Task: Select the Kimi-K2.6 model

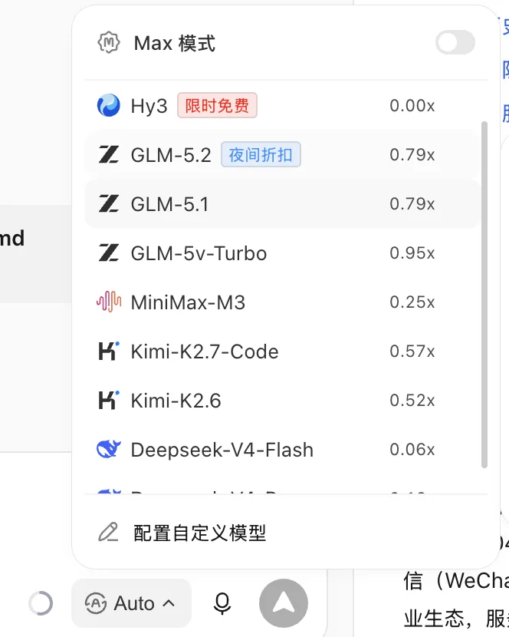Action: pyautogui.click(x=282, y=401)
